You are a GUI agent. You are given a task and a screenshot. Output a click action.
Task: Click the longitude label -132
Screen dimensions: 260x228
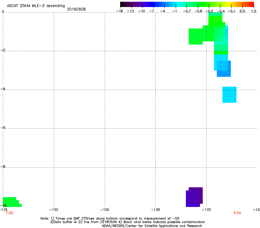click(x=54, y=210)
